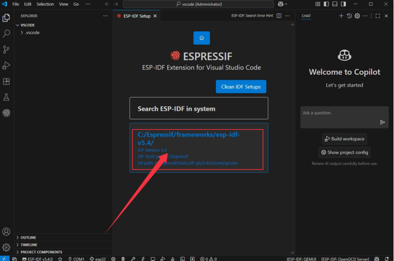Viewport: 394px width, 261px height.
Task: Open the Manage gear in activity bar
Action: tap(6, 247)
